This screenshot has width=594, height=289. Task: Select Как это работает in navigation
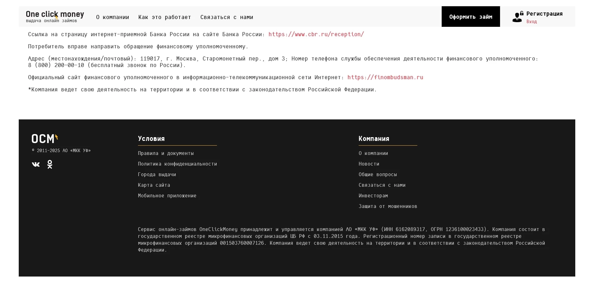tap(164, 17)
